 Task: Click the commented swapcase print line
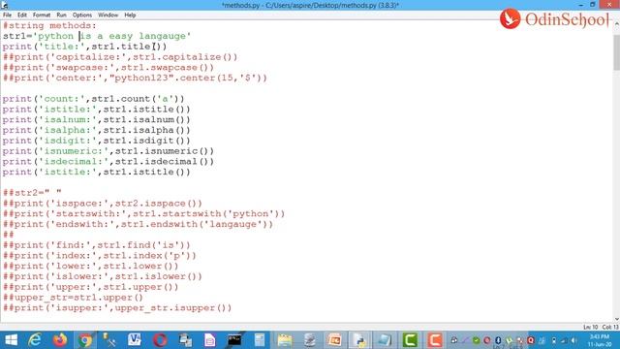click(108, 68)
